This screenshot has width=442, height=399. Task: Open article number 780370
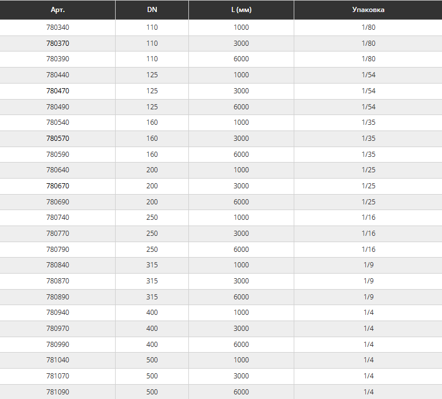click(x=57, y=44)
